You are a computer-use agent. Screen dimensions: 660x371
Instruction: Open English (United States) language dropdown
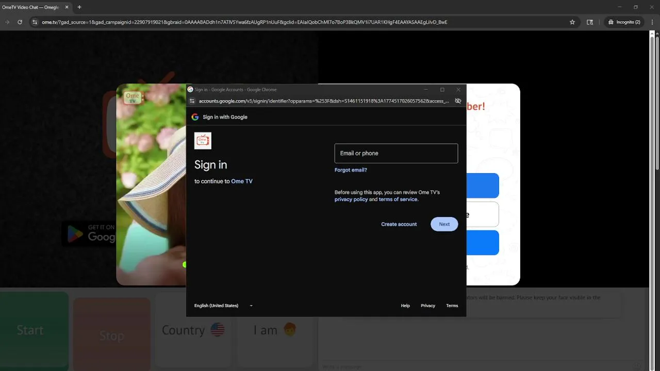224,306
